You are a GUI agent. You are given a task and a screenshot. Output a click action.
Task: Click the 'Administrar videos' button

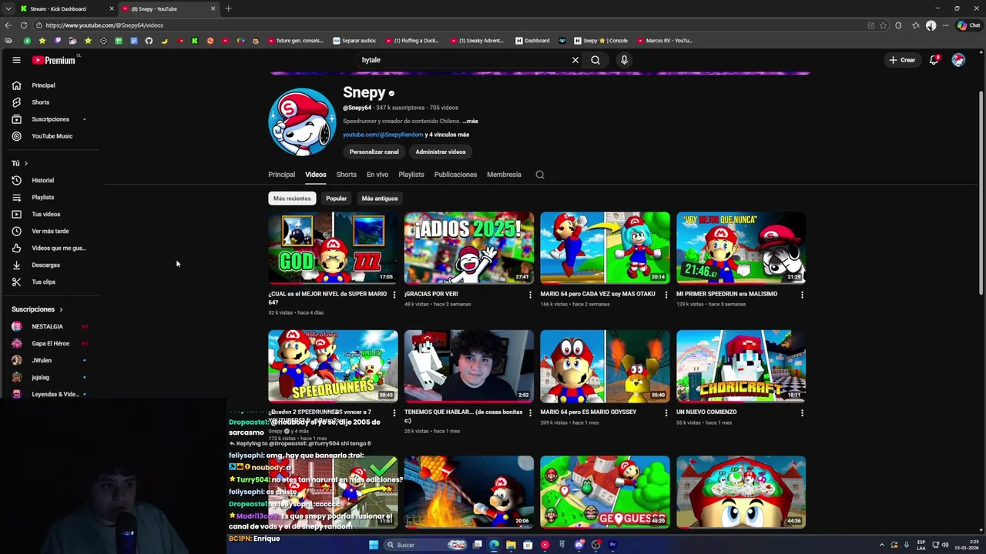[x=441, y=152]
